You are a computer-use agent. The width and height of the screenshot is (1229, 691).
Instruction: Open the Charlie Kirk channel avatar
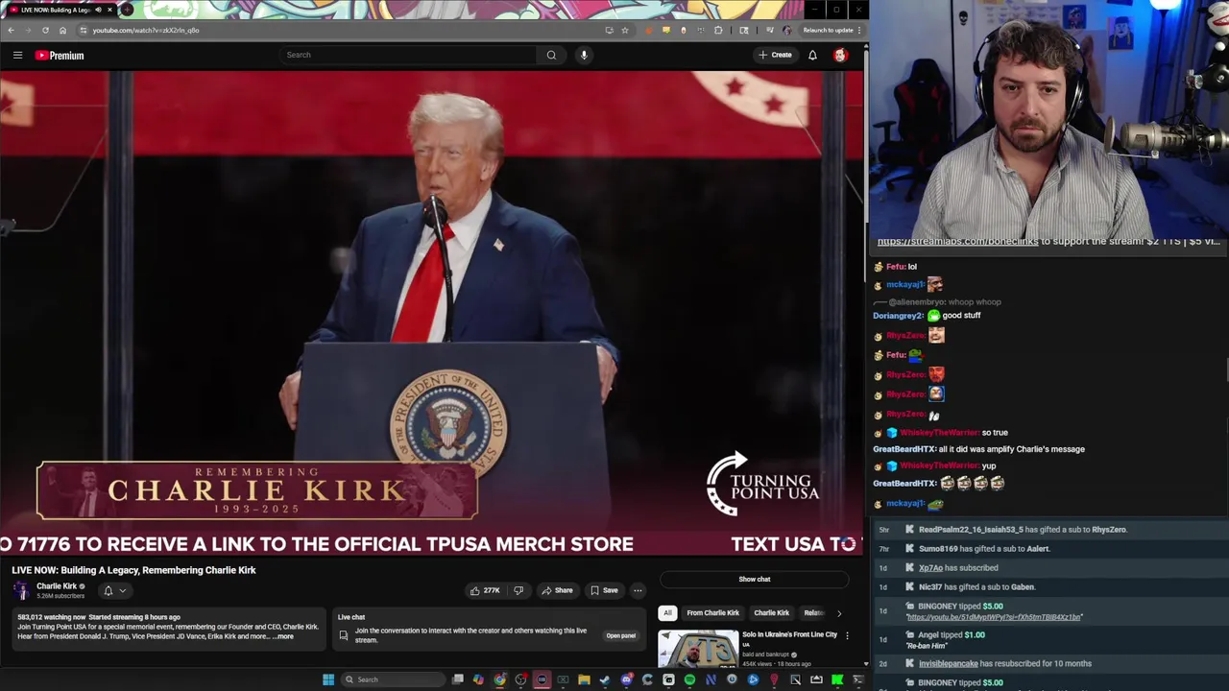21,590
